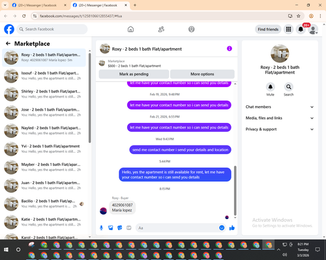326x260 pixels.
Task: Show hidden system tray icons chevron
Action: (x=278, y=250)
